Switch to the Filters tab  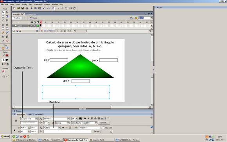coord(30,115)
